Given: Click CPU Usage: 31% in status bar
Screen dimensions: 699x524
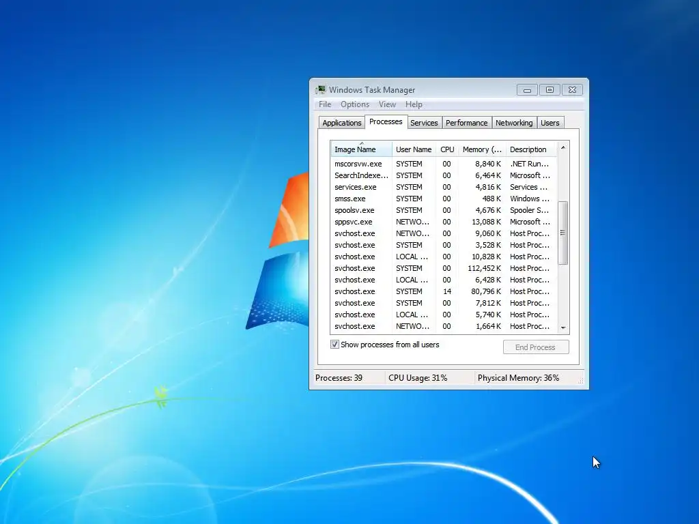Looking at the screenshot, I should [x=418, y=378].
